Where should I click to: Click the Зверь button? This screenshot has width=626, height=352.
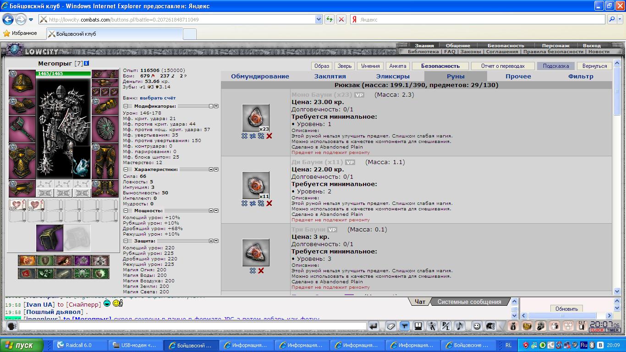344,66
